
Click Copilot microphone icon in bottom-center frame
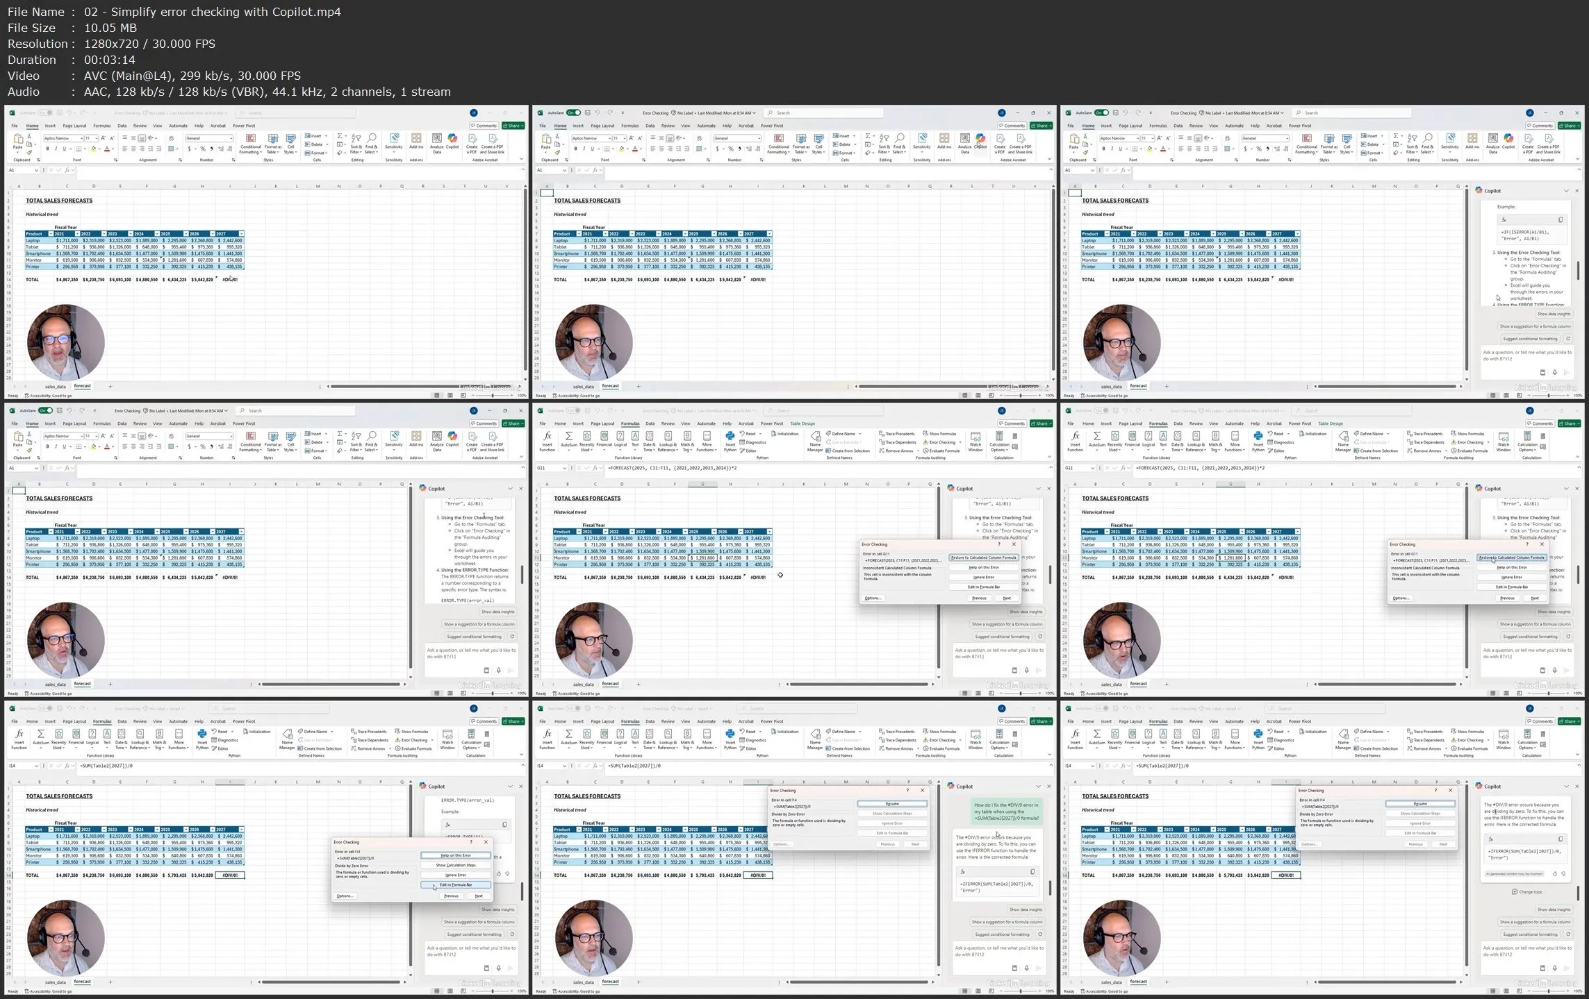[x=1026, y=968]
